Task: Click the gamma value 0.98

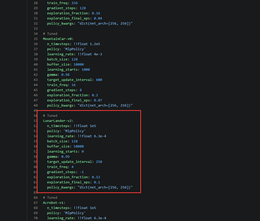Action: coord(65,75)
